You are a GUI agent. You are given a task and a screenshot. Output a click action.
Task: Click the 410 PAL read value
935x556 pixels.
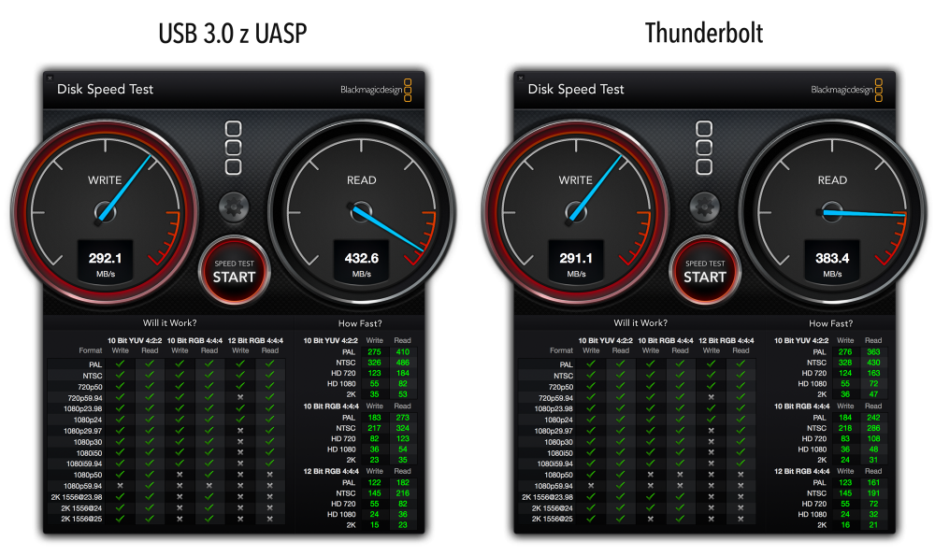pos(402,351)
